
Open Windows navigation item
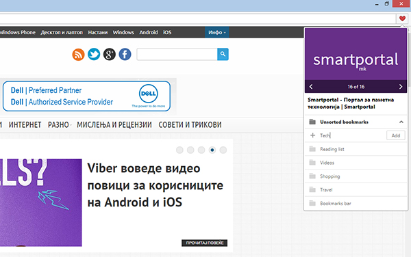[x=123, y=32]
